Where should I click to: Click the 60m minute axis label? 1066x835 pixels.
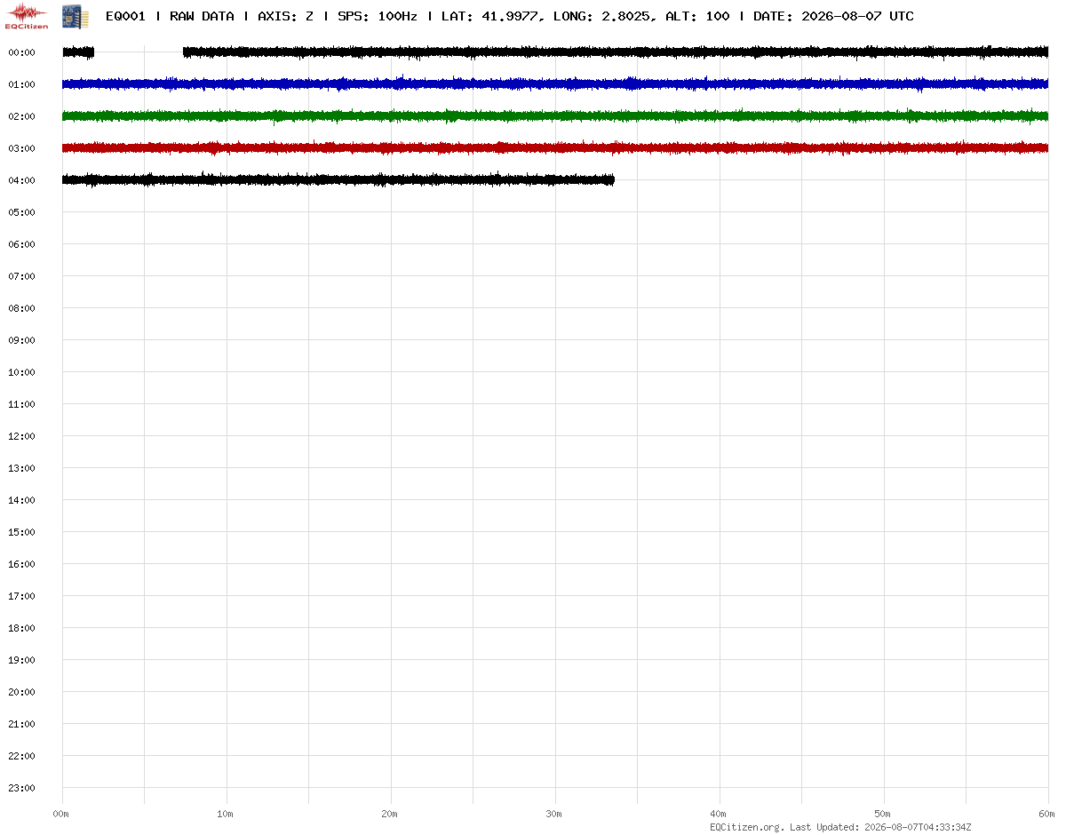point(1047,814)
